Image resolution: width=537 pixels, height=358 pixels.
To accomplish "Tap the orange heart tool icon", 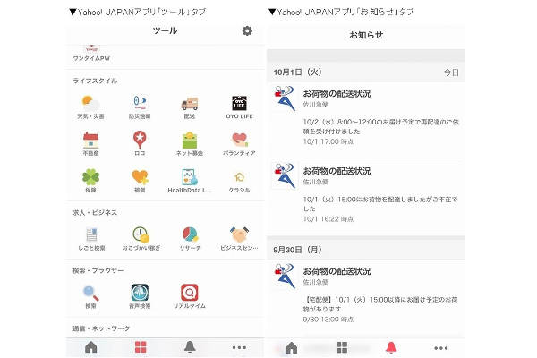I will click(x=140, y=177).
